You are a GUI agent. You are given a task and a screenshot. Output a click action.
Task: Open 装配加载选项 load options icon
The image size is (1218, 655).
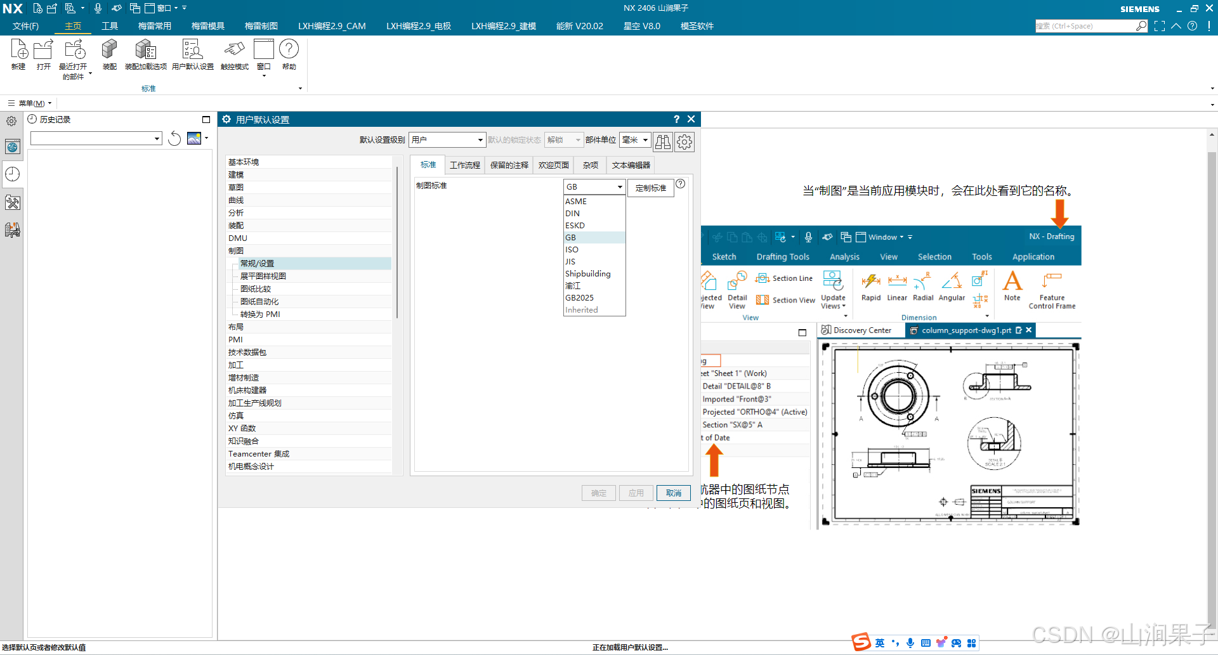146,50
